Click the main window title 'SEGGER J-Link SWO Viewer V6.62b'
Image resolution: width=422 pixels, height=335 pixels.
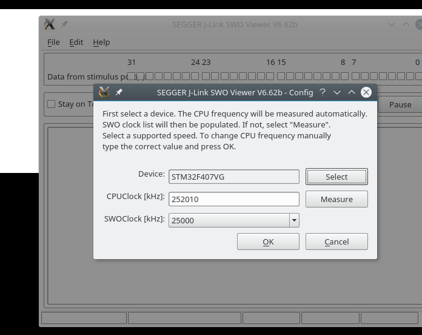click(235, 24)
